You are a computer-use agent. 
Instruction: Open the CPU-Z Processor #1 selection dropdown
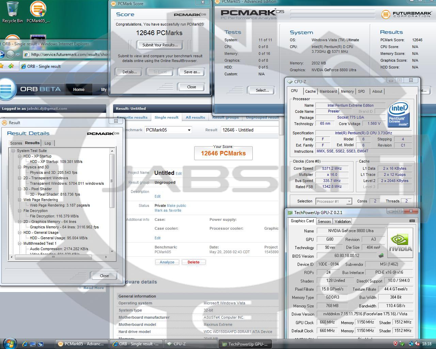(x=333, y=201)
